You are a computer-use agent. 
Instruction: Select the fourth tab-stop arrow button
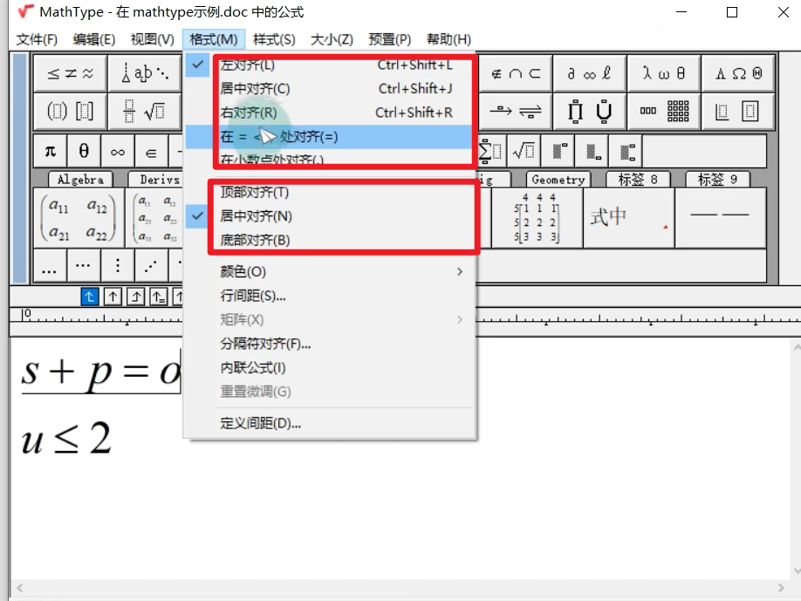(x=158, y=297)
